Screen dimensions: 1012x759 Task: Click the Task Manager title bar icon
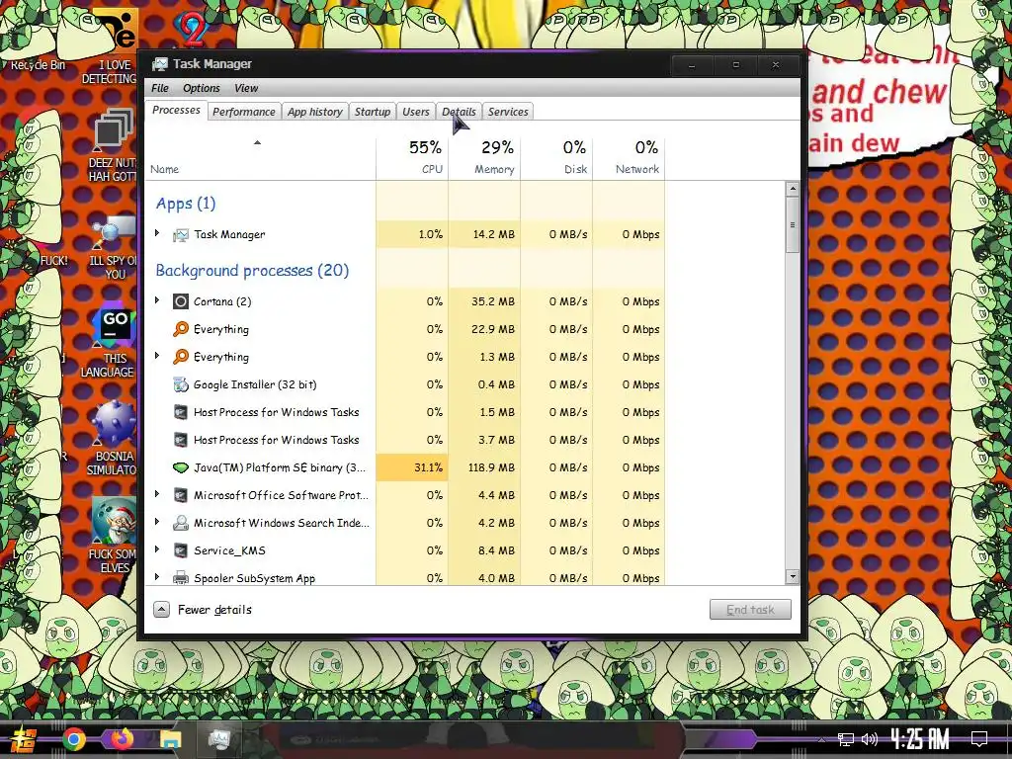(159, 64)
